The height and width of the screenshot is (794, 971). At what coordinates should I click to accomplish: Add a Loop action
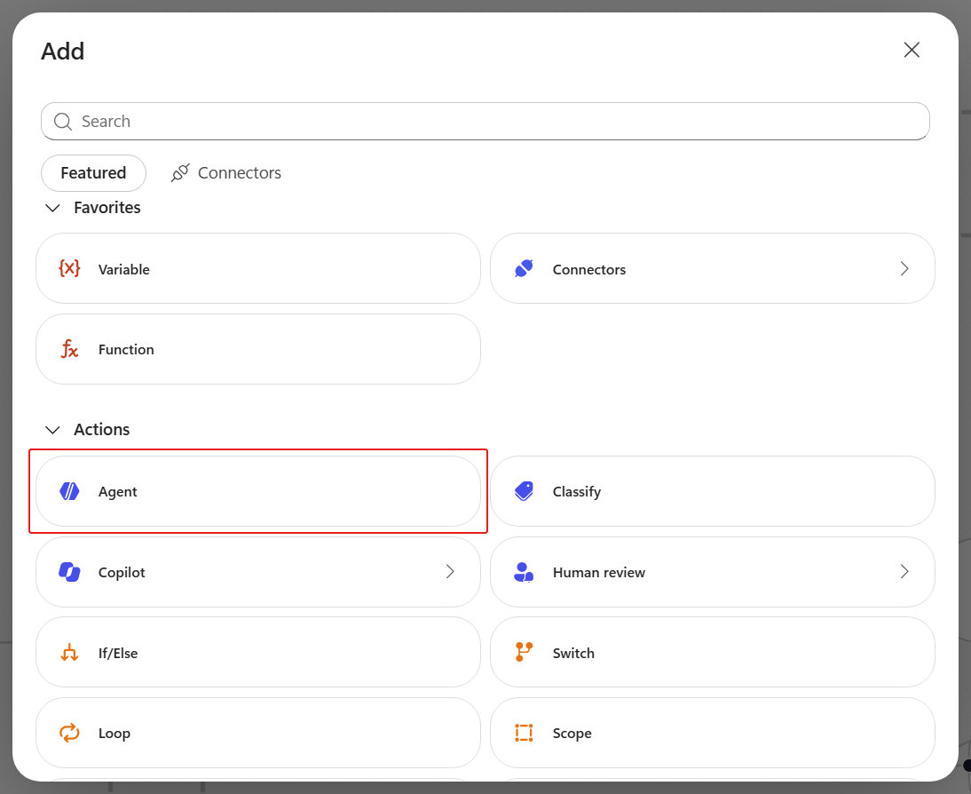(x=258, y=733)
